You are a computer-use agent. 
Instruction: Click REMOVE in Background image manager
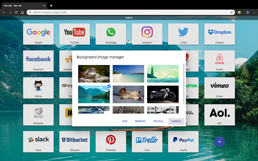tap(140, 121)
